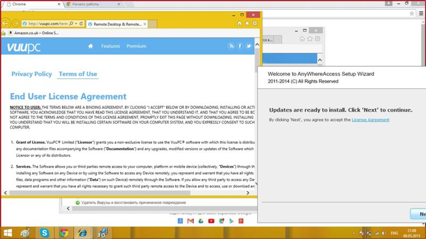This screenshot has height=239, width=426.
Task: Open Internet Explorer from the taskbar
Action: 83,233
